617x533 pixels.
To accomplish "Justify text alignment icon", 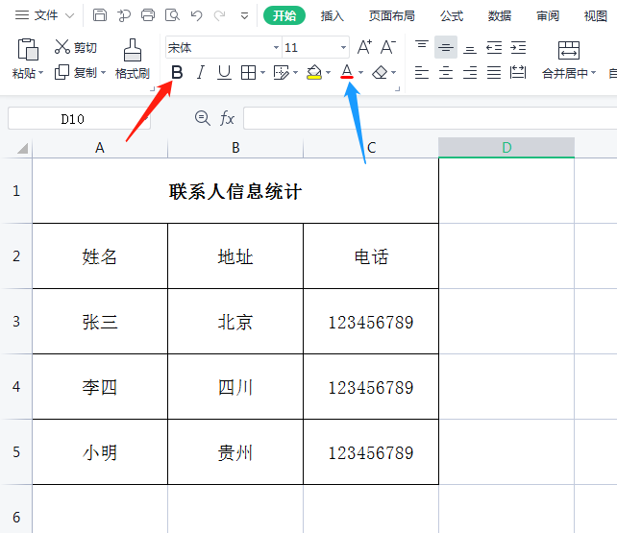I will tap(494, 72).
